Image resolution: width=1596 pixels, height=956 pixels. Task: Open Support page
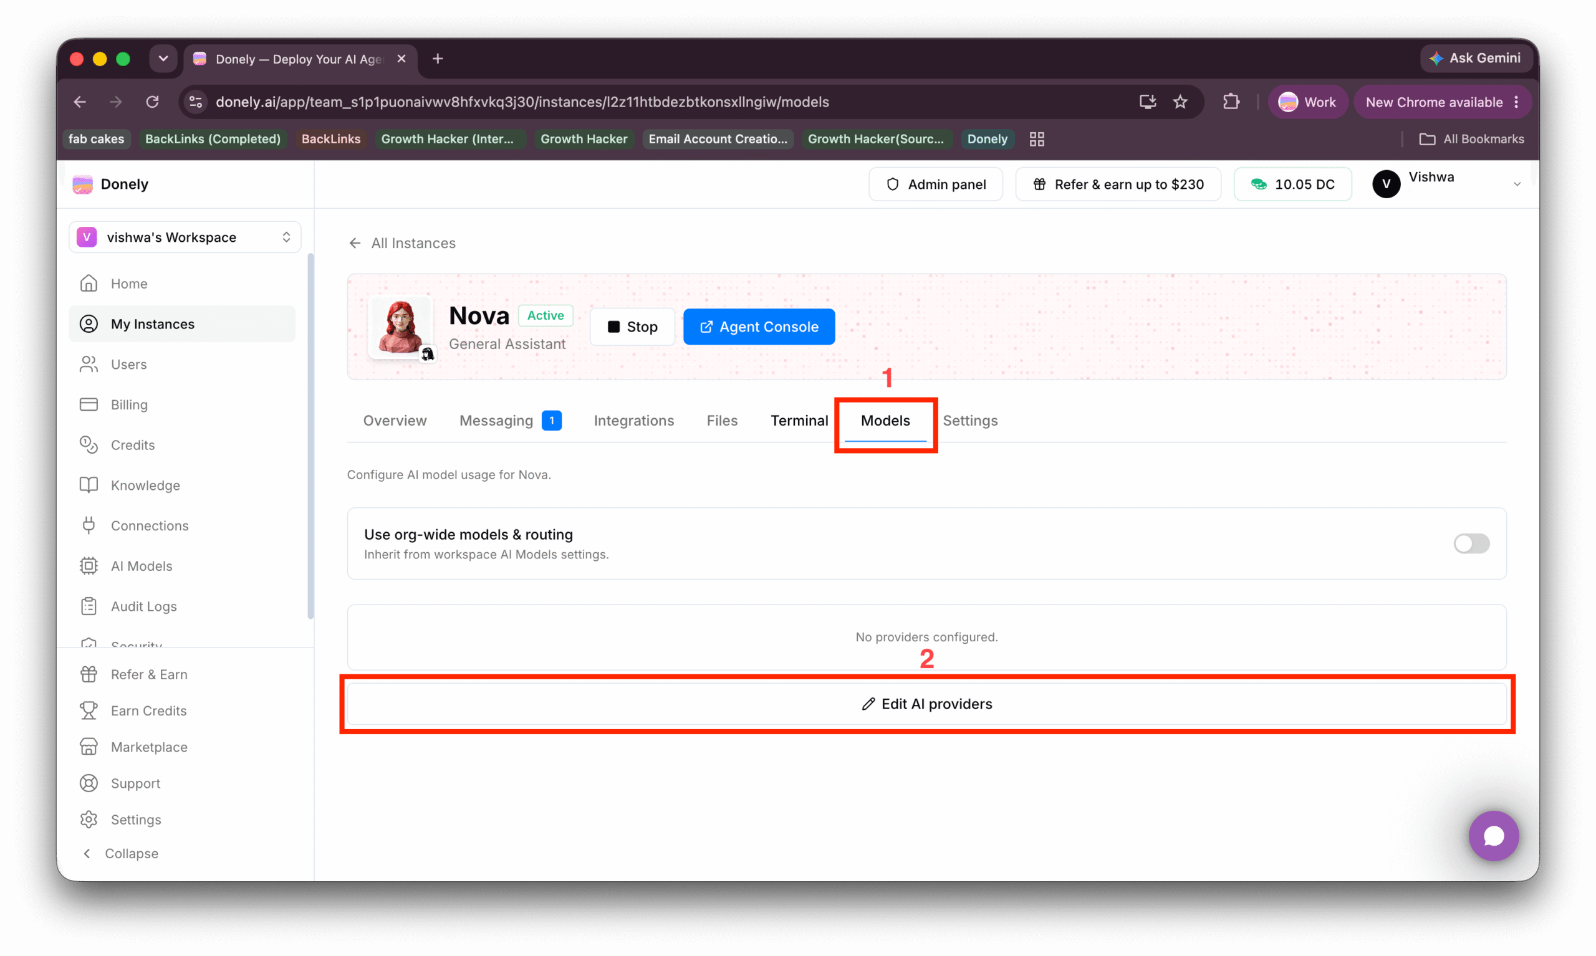[181, 783]
